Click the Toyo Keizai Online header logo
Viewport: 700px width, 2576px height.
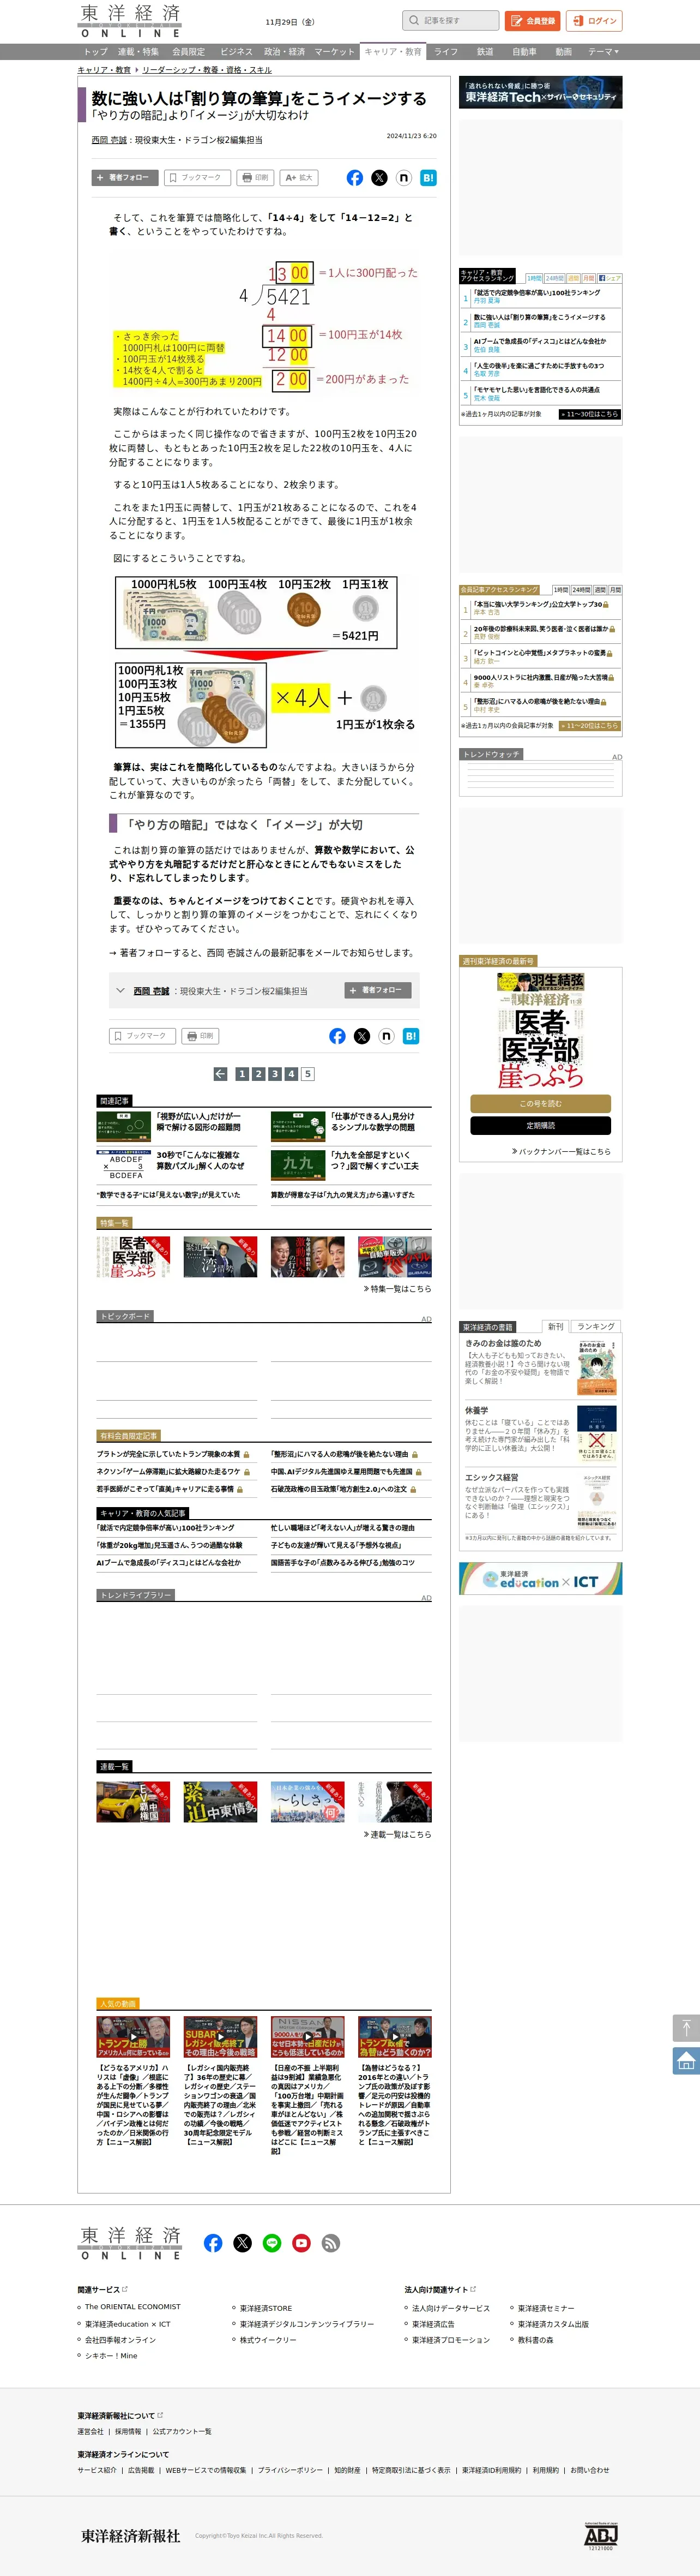tap(131, 20)
